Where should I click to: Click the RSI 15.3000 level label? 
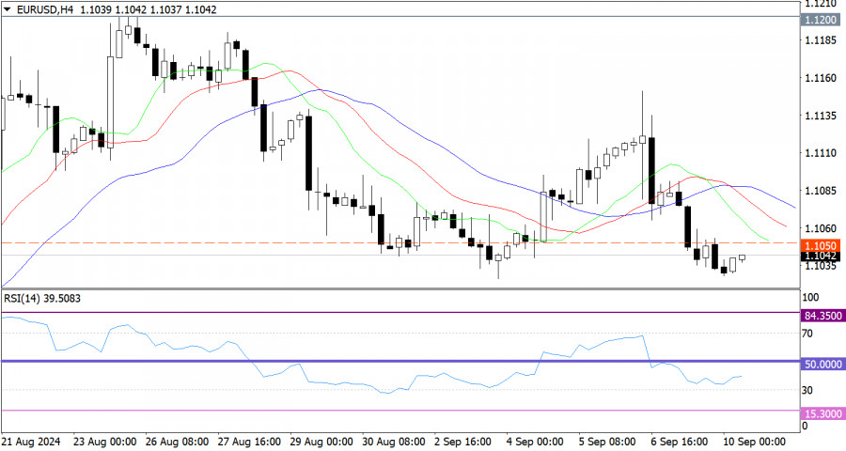tap(822, 413)
